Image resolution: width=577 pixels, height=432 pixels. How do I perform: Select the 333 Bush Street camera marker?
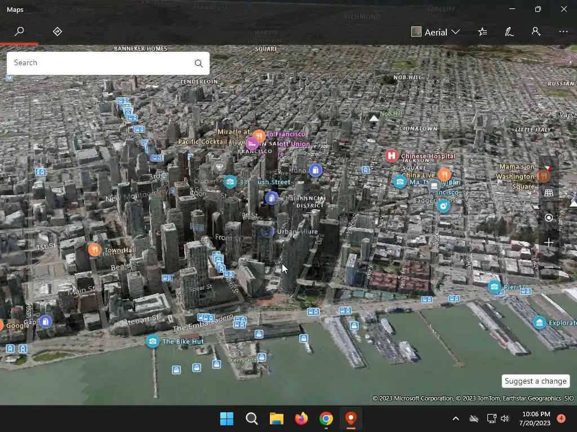(x=230, y=182)
